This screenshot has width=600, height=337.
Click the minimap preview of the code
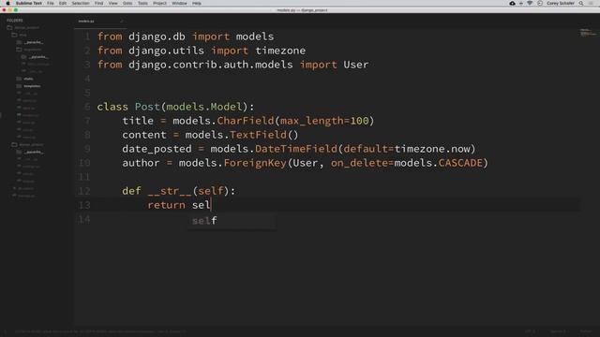pos(588,33)
